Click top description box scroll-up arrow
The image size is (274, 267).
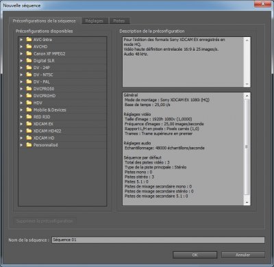(x=247, y=40)
